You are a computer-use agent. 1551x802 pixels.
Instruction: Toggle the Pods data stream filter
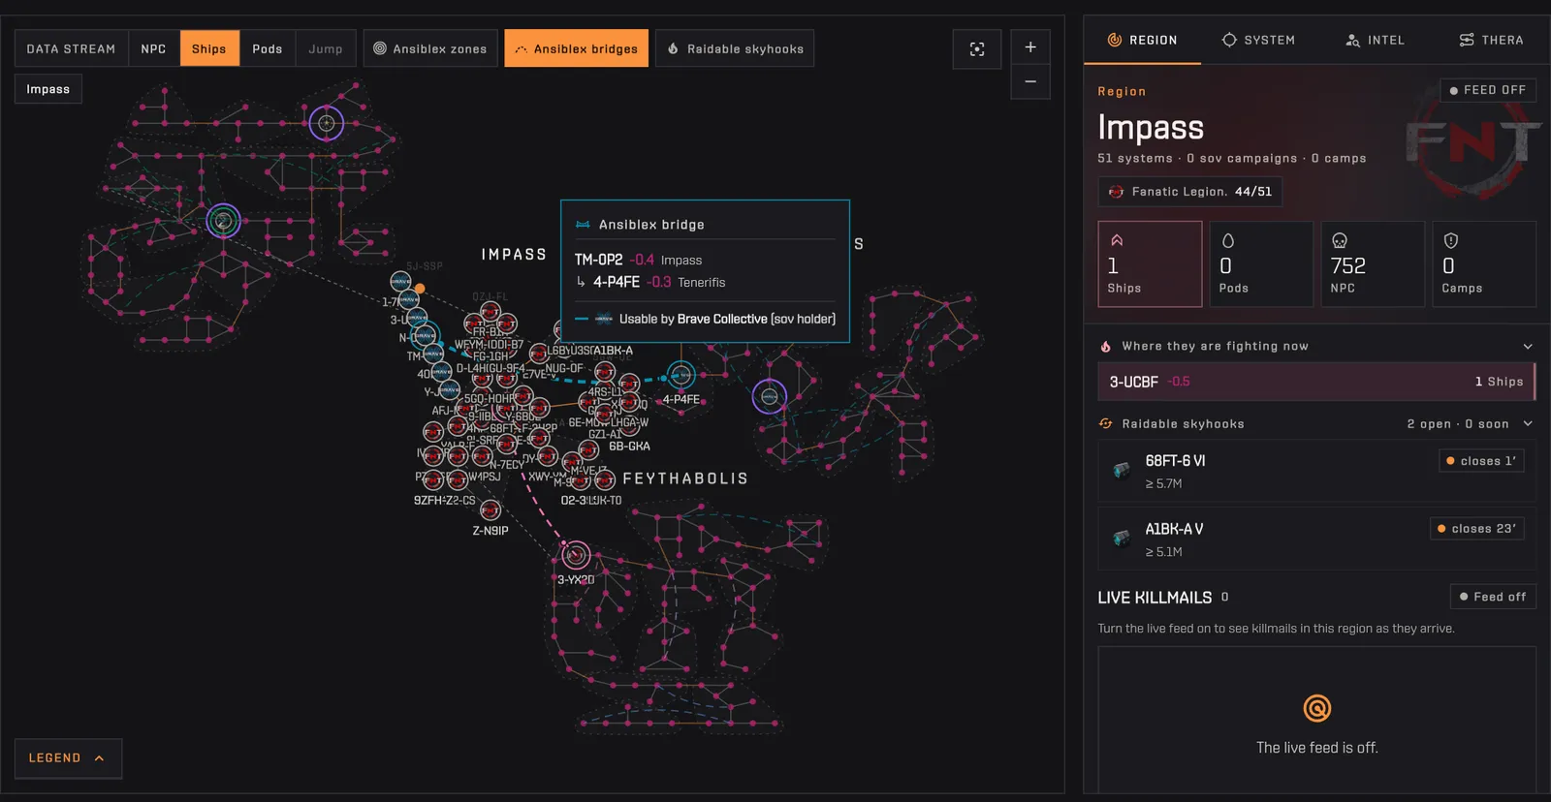coord(268,48)
